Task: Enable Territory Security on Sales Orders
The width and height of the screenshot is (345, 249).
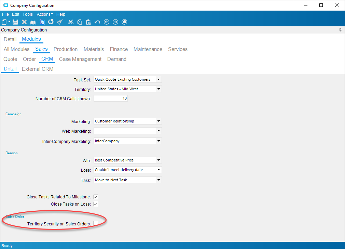Action: coord(96,223)
